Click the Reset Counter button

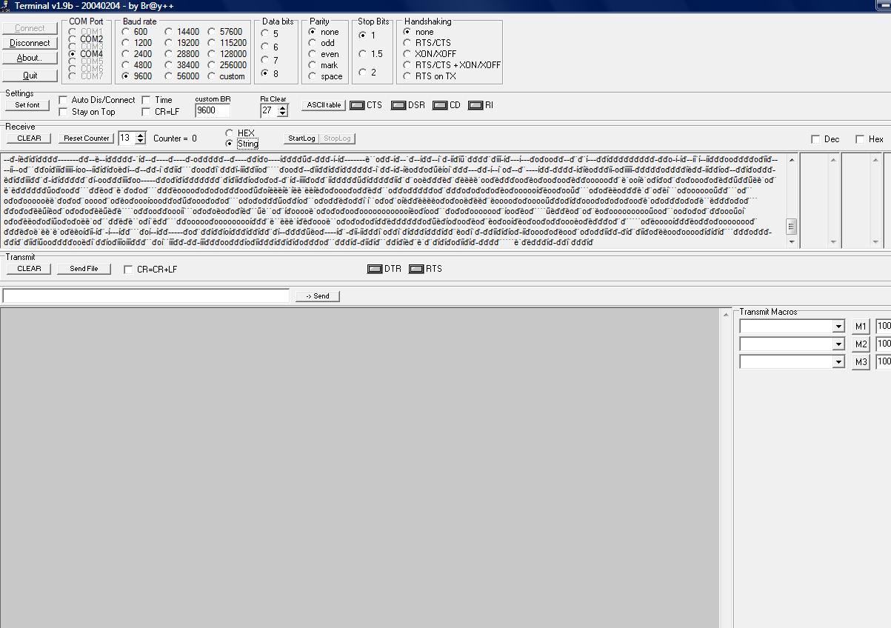87,138
